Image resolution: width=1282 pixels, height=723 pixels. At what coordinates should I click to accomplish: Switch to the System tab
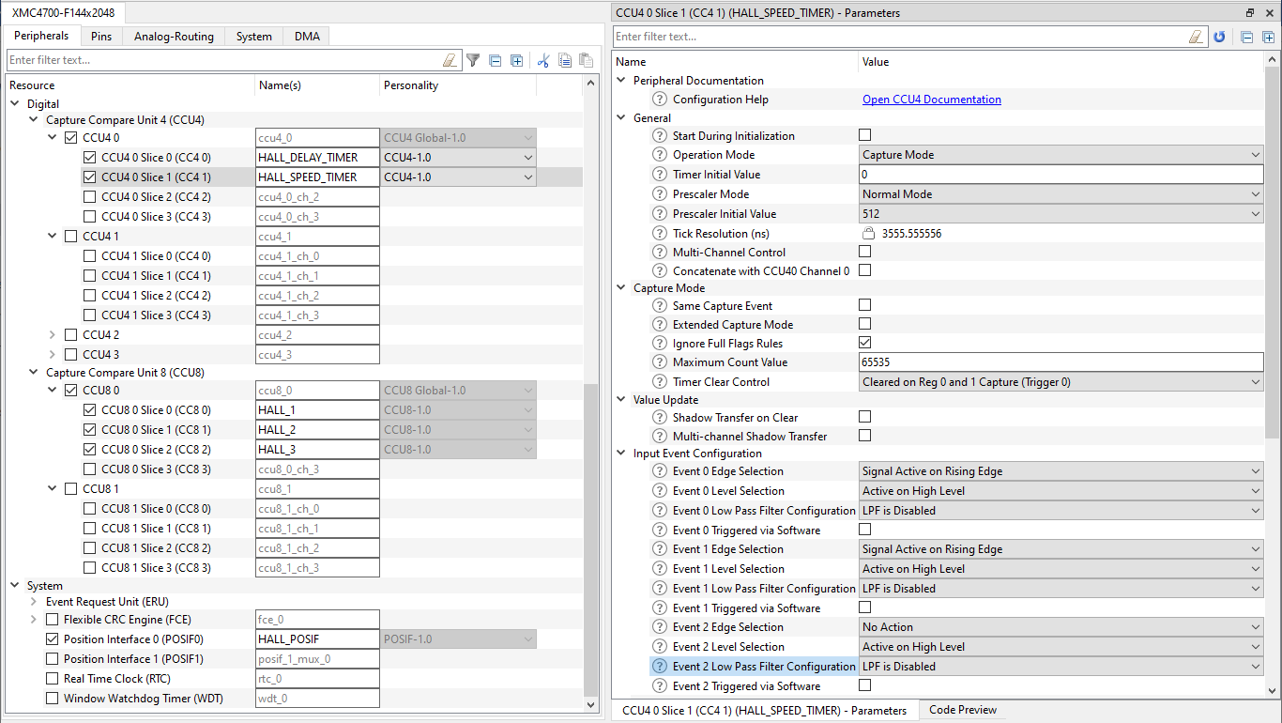click(x=254, y=37)
